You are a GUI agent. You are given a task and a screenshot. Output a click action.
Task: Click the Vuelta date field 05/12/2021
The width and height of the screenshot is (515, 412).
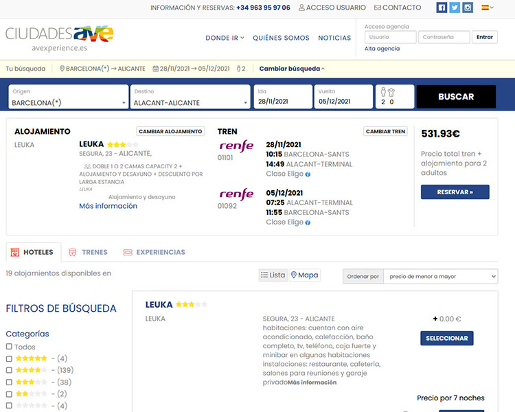pyautogui.click(x=343, y=97)
